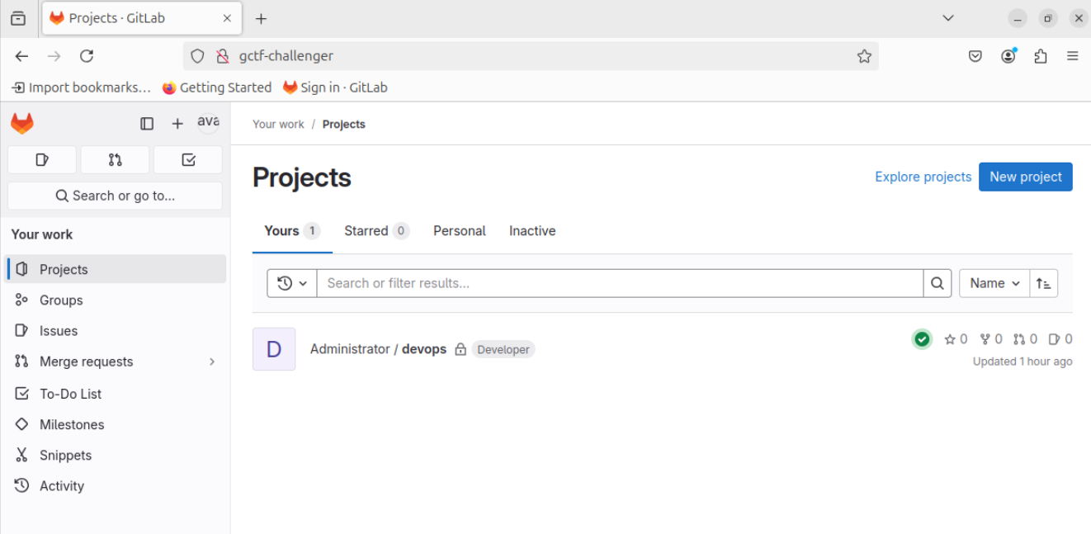This screenshot has height=534, width=1091.
Task: Open recent searches history dropdown
Action: 292,283
